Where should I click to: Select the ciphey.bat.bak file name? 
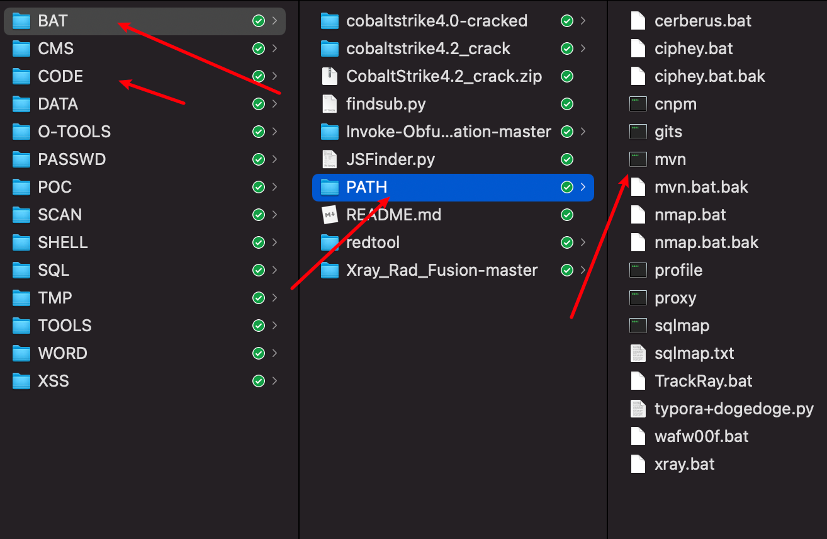tap(710, 77)
